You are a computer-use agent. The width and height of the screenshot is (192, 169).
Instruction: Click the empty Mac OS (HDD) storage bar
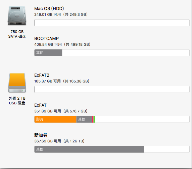112,23
